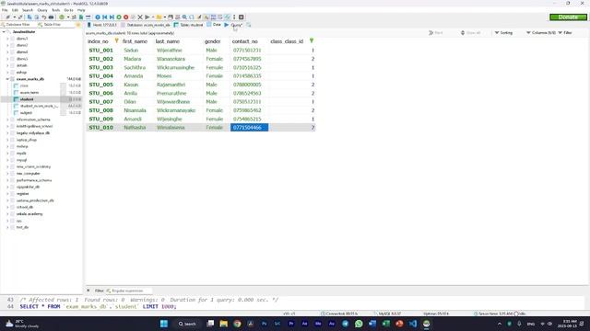Screen dimensions: 590x331
Task: Click the Table filter input box
Action: 55,25
